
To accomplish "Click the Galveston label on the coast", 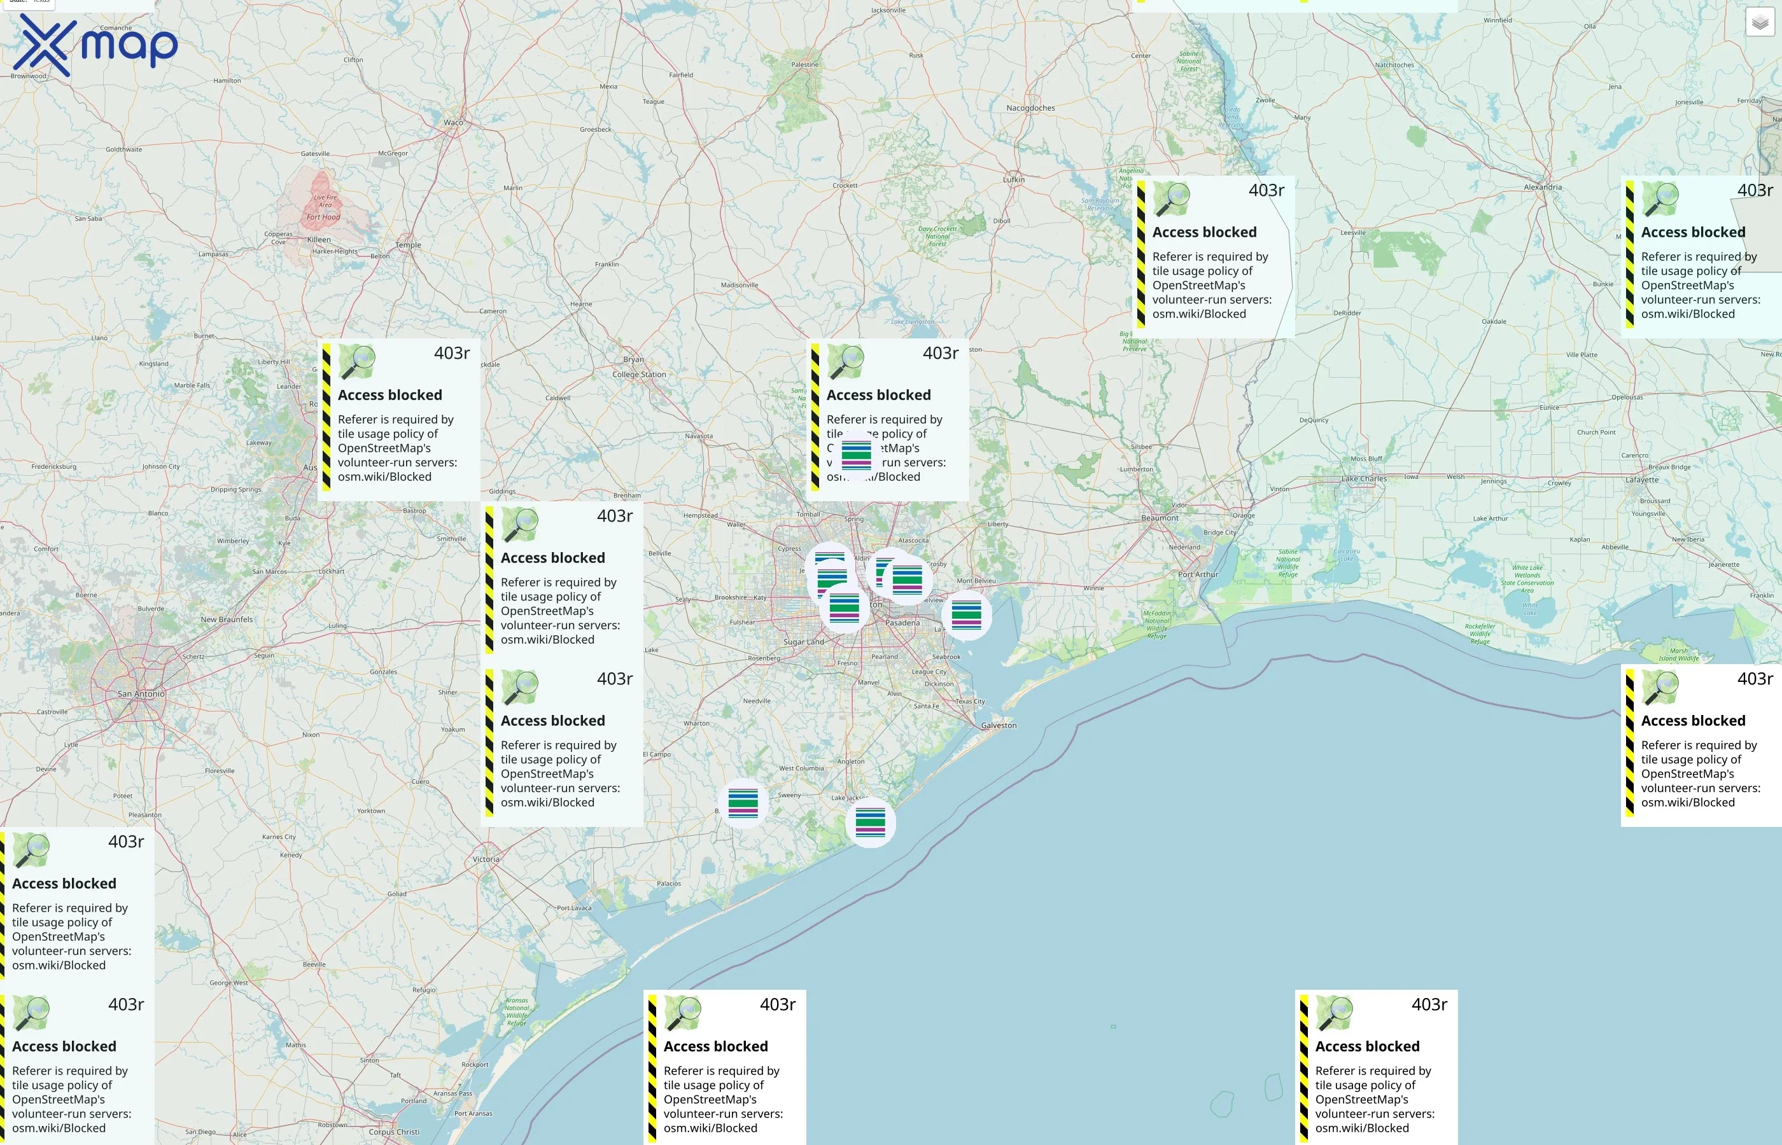I will (x=999, y=725).
